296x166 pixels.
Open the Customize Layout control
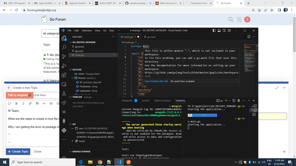tap(229, 31)
